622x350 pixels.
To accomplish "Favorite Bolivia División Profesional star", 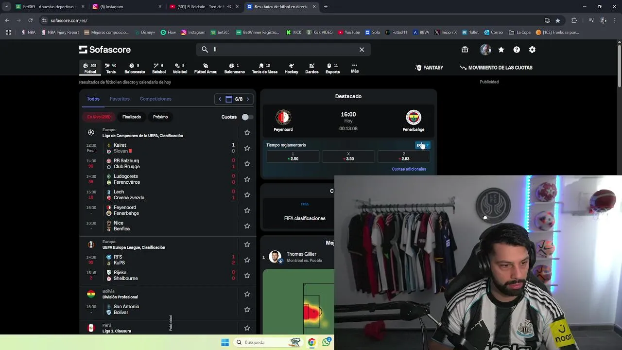I will click(x=247, y=294).
